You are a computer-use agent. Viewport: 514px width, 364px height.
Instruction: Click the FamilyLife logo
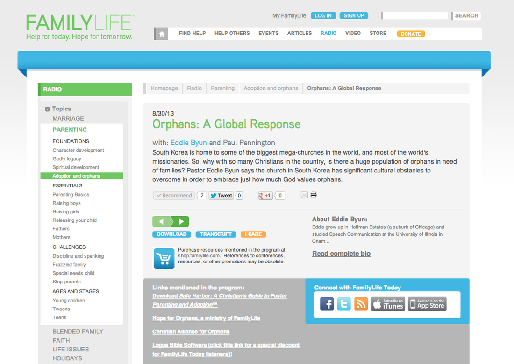tap(79, 27)
